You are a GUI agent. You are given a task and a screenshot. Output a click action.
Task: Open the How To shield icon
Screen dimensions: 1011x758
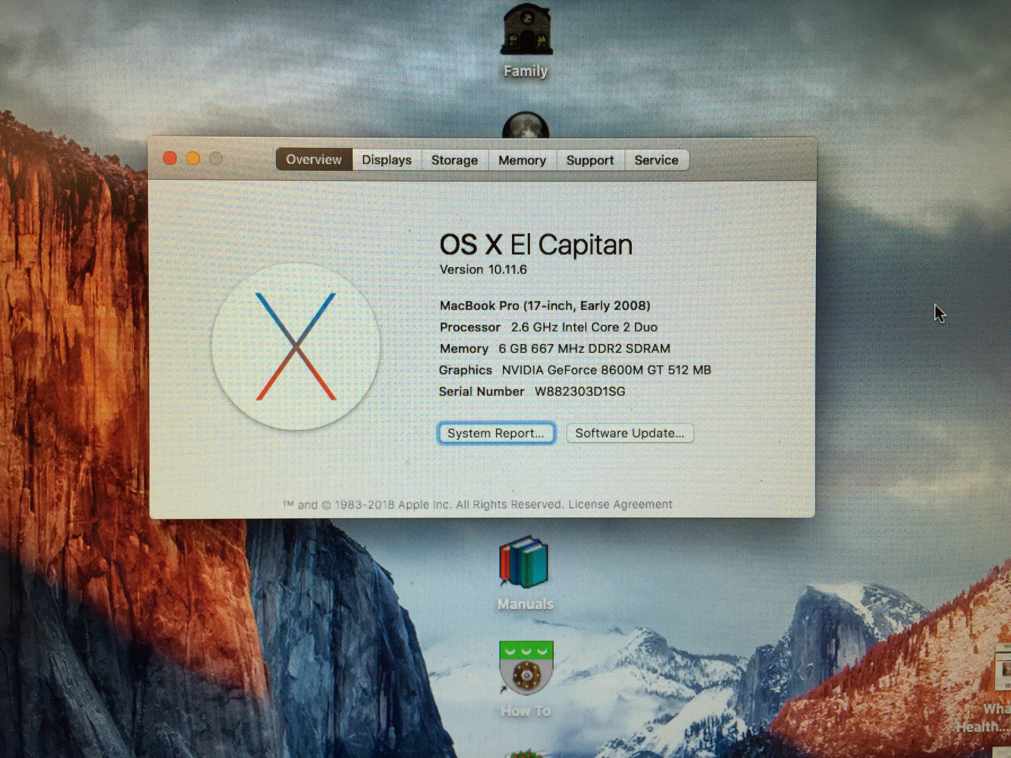pos(526,668)
